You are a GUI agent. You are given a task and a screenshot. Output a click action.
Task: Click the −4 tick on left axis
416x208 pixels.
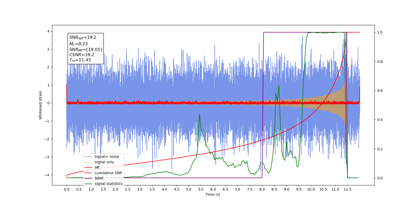click(x=47, y=175)
